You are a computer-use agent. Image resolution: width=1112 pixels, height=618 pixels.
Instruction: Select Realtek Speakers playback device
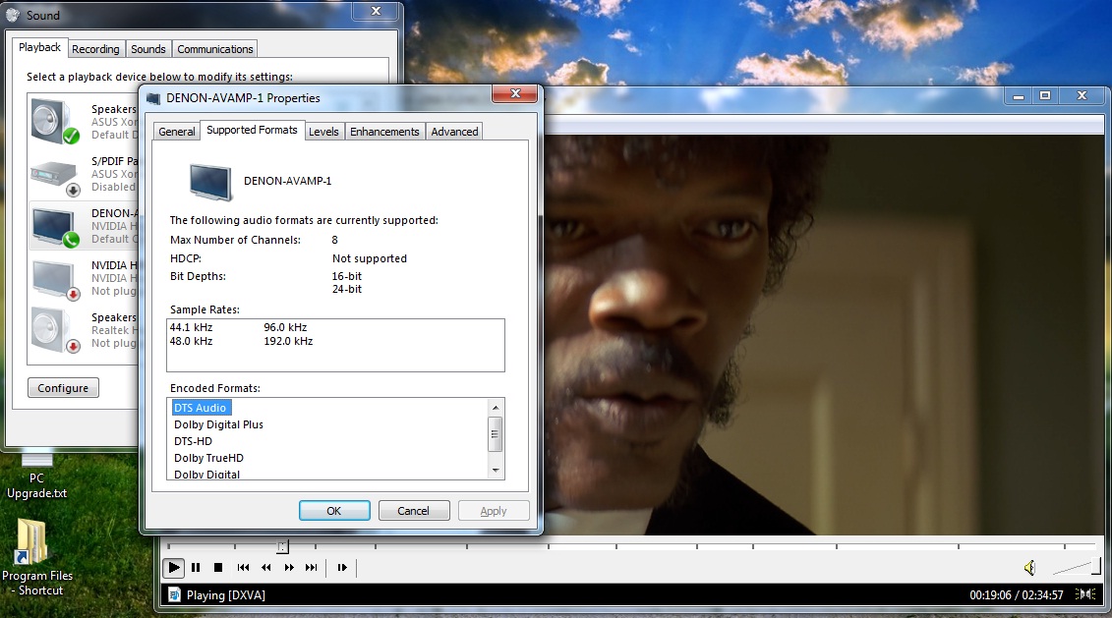(84, 330)
